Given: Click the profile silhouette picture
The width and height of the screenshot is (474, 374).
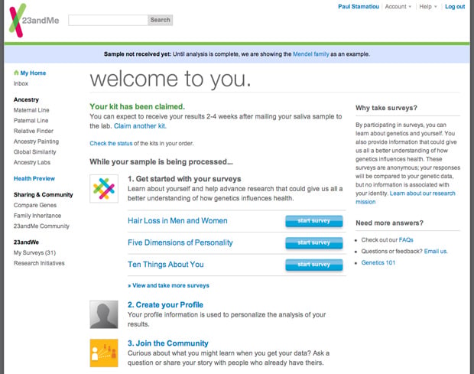Looking at the screenshot, I should pos(104,314).
